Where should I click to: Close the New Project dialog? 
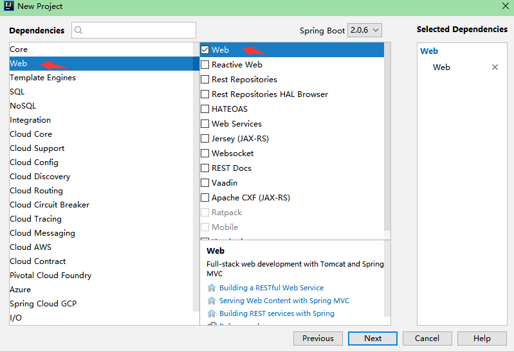coord(506,6)
